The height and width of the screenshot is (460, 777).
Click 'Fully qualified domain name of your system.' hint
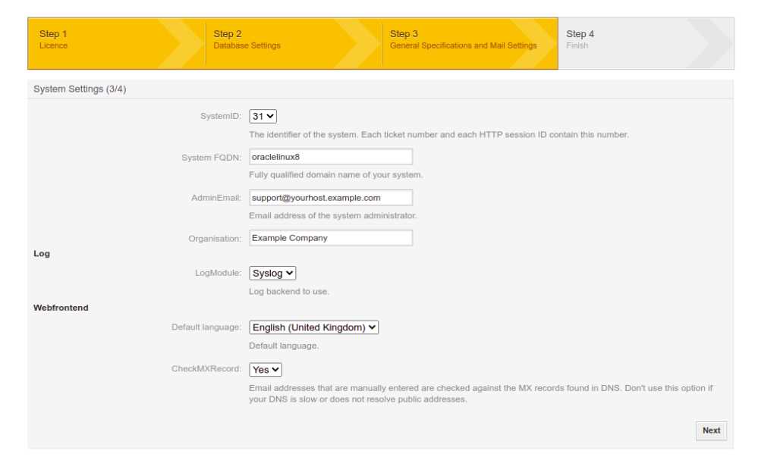tap(336, 175)
